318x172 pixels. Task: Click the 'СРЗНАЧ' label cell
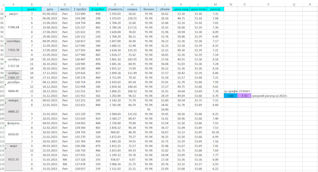click(244, 91)
